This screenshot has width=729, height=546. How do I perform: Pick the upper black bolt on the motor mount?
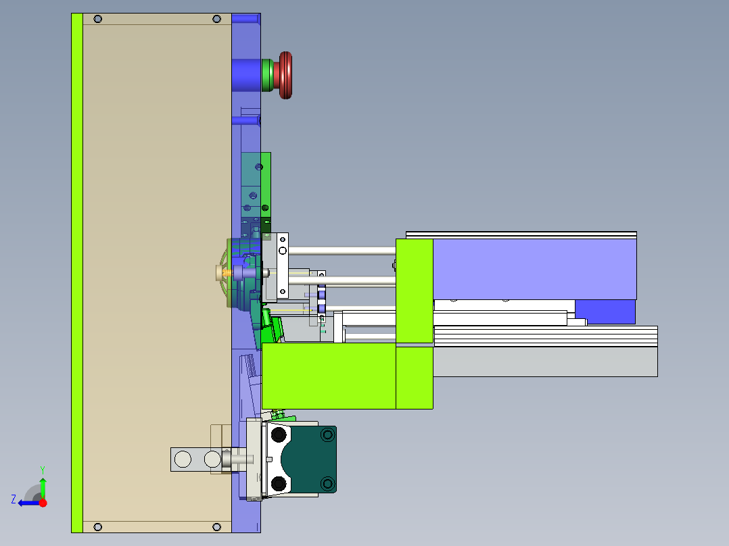[279, 435]
